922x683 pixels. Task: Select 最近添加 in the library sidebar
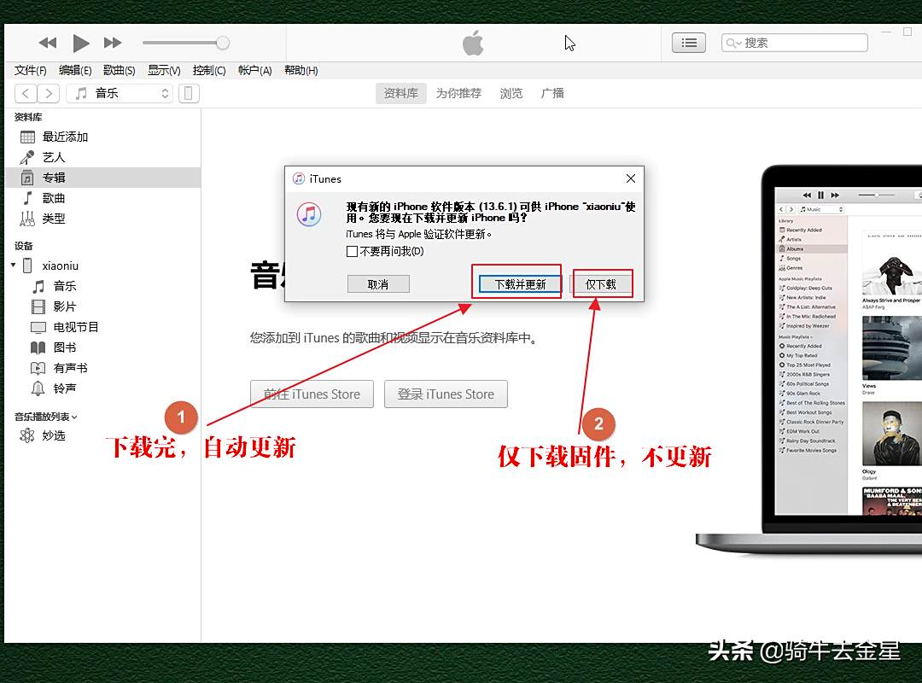point(103,137)
